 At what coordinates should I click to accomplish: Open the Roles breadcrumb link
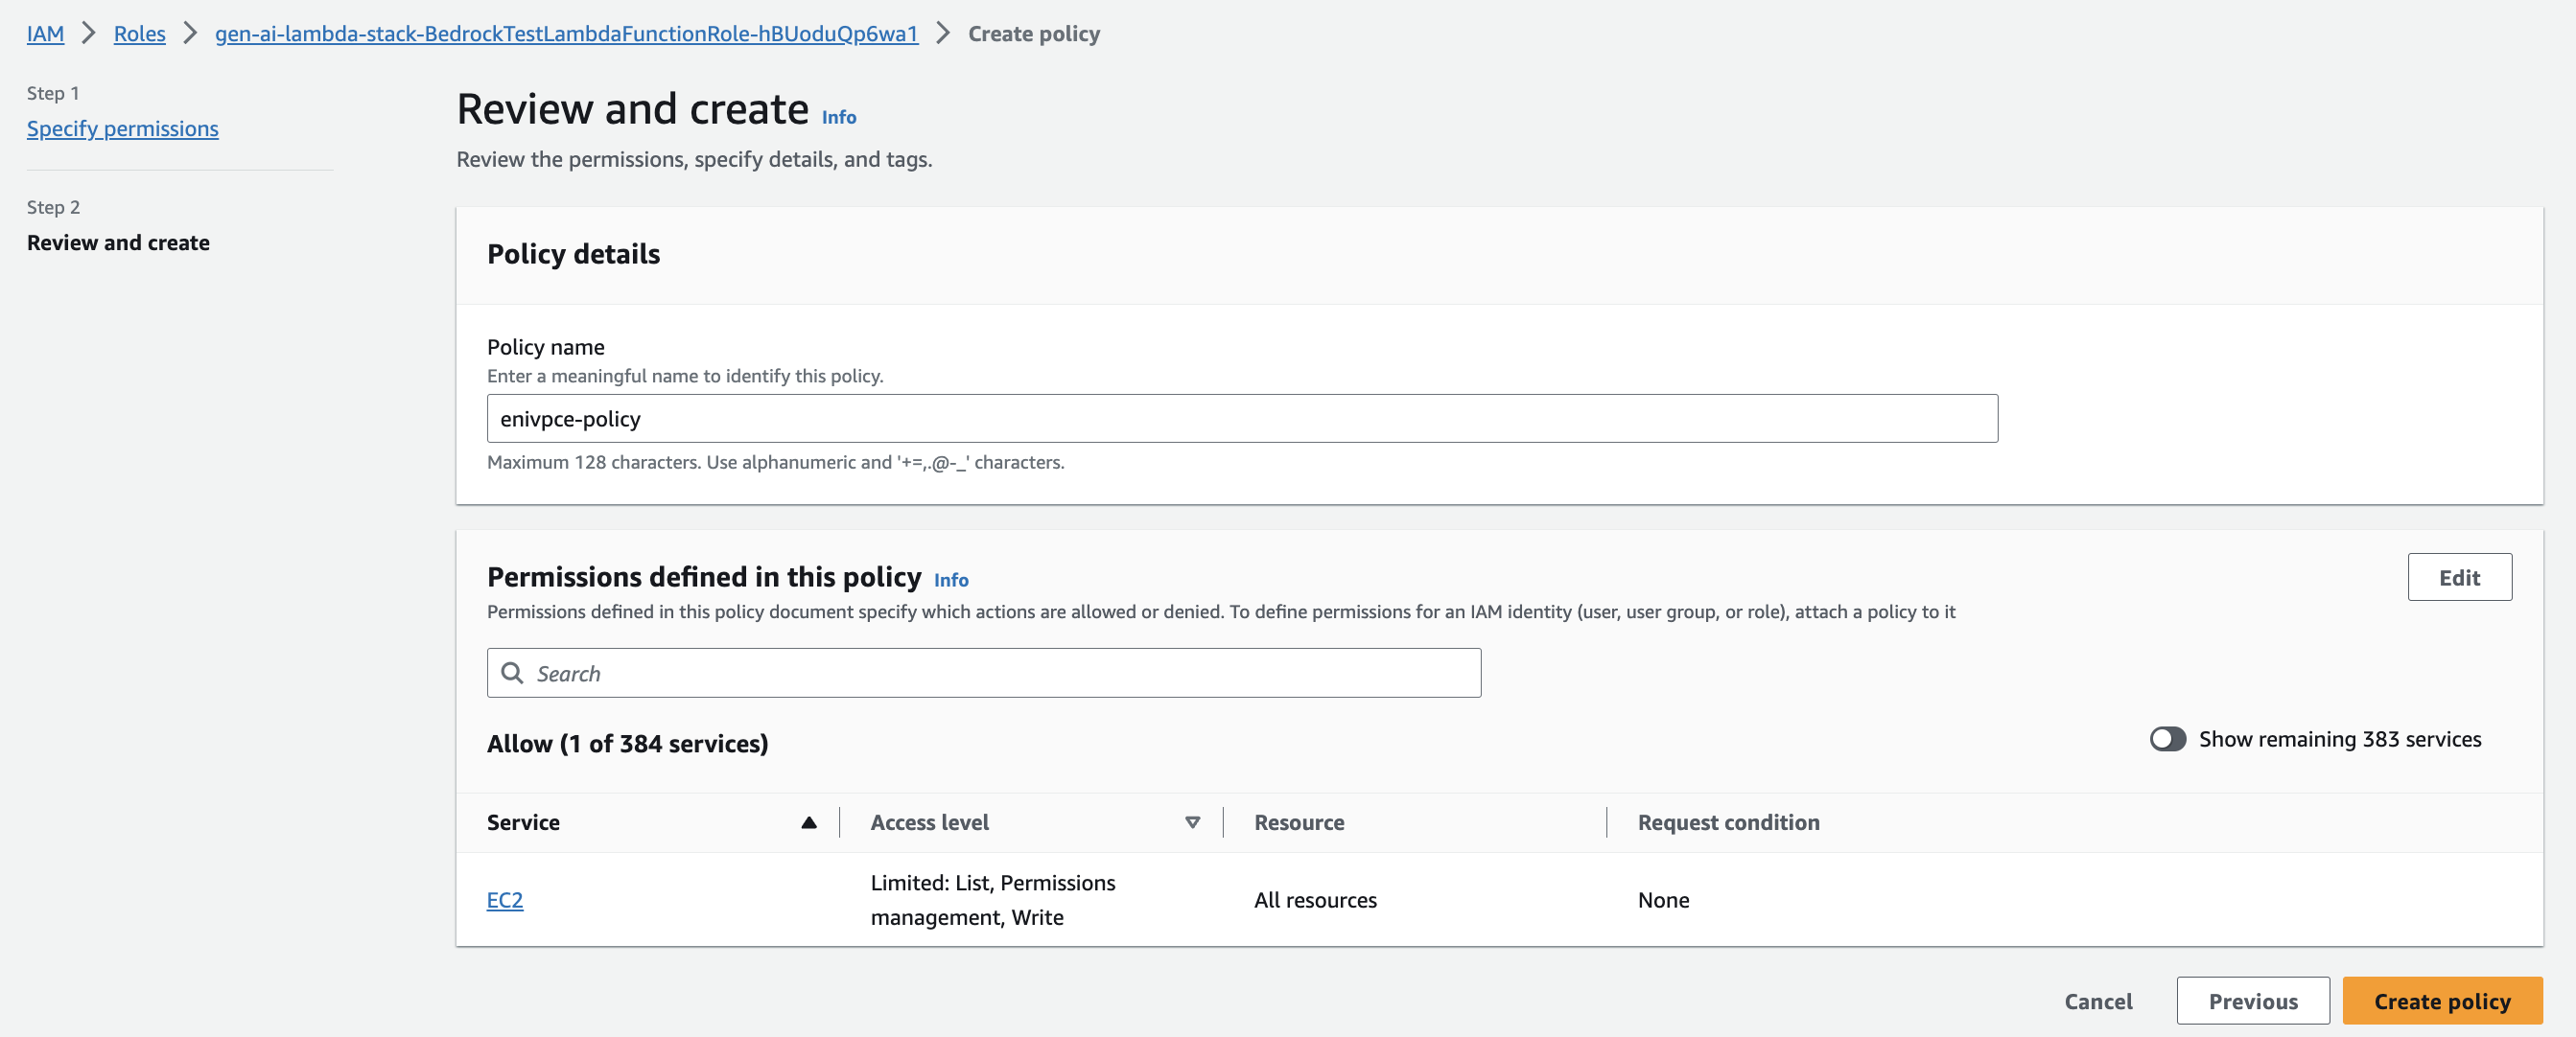(x=139, y=33)
